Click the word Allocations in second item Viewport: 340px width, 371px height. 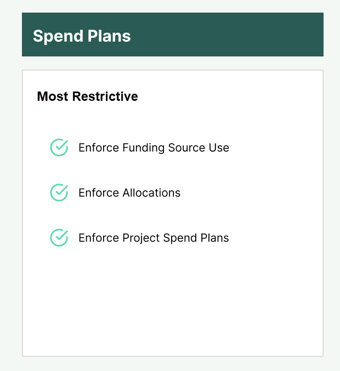[151, 192]
